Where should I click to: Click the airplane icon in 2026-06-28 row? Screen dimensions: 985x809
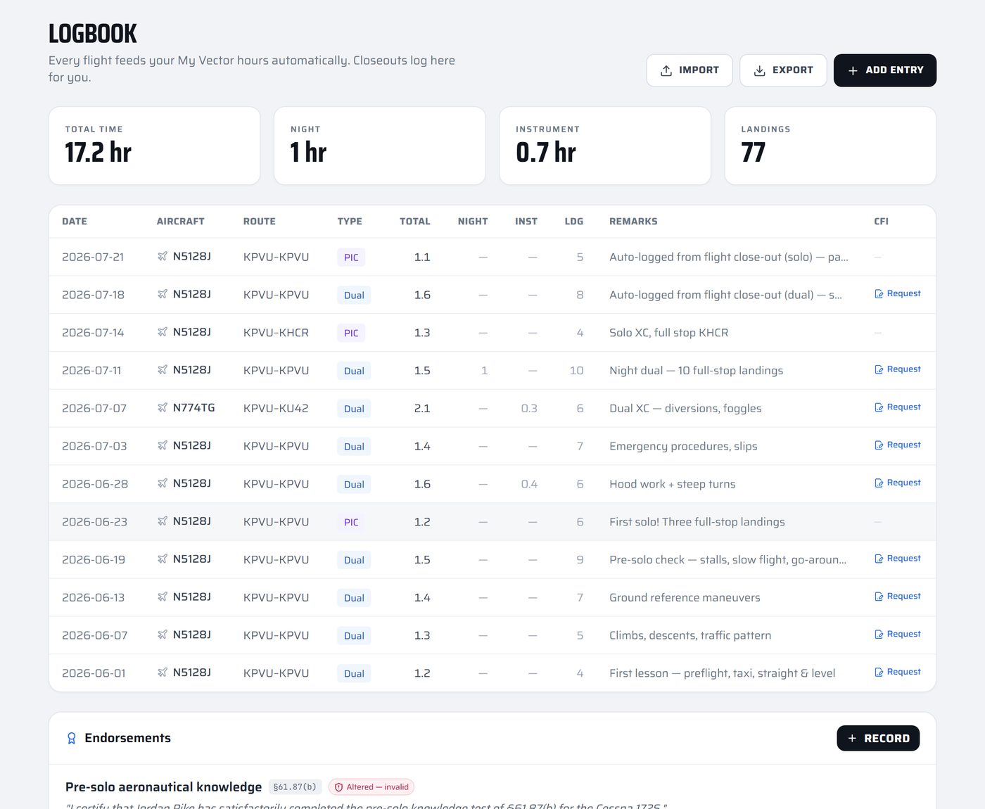pos(163,483)
